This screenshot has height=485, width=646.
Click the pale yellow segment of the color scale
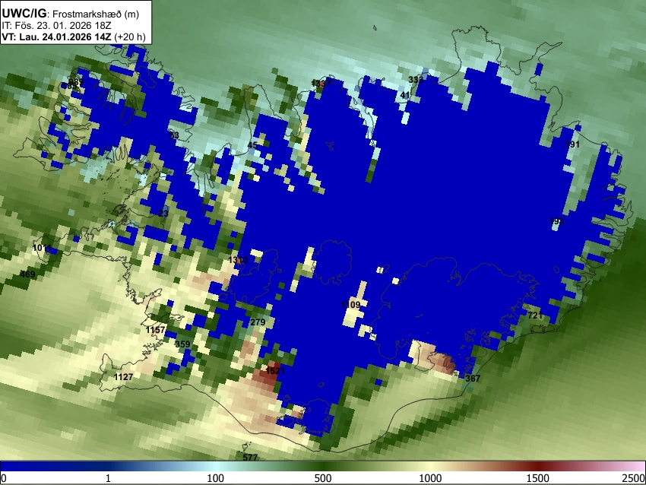[x=430, y=467]
